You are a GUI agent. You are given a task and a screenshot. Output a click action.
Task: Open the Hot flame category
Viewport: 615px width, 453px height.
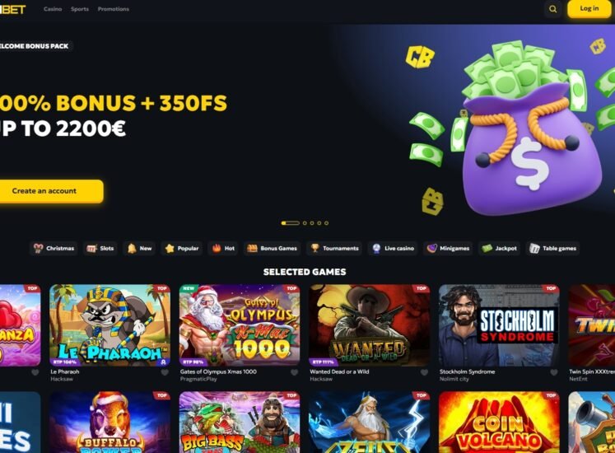pyautogui.click(x=223, y=248)
